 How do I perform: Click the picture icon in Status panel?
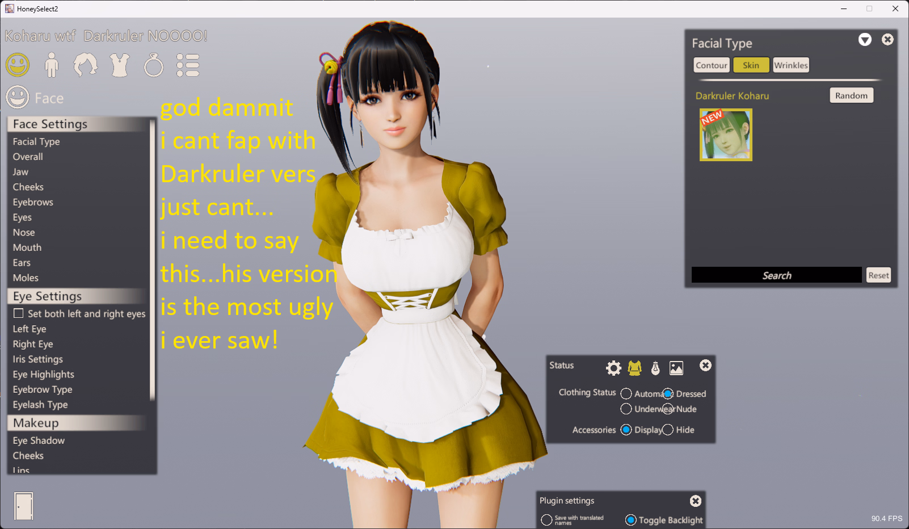tap(676, 368)
